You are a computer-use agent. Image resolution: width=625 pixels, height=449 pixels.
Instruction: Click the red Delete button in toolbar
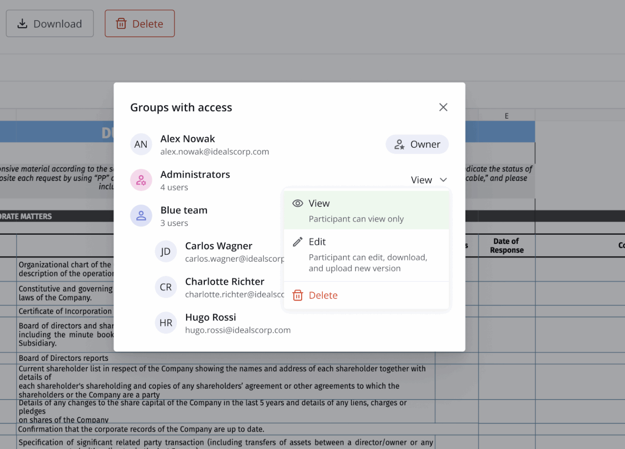(x=140, y=24)
